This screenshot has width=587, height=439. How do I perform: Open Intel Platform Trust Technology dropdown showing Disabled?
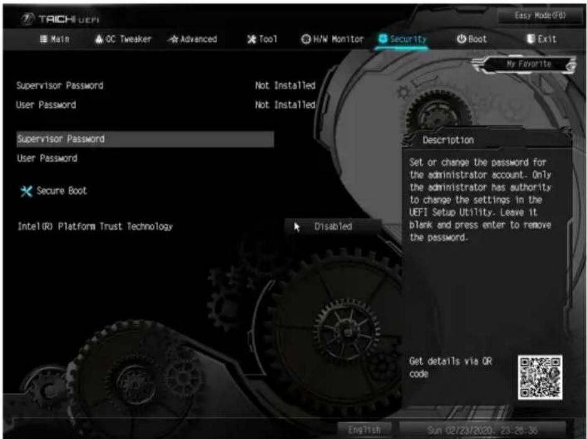[333, 226]
